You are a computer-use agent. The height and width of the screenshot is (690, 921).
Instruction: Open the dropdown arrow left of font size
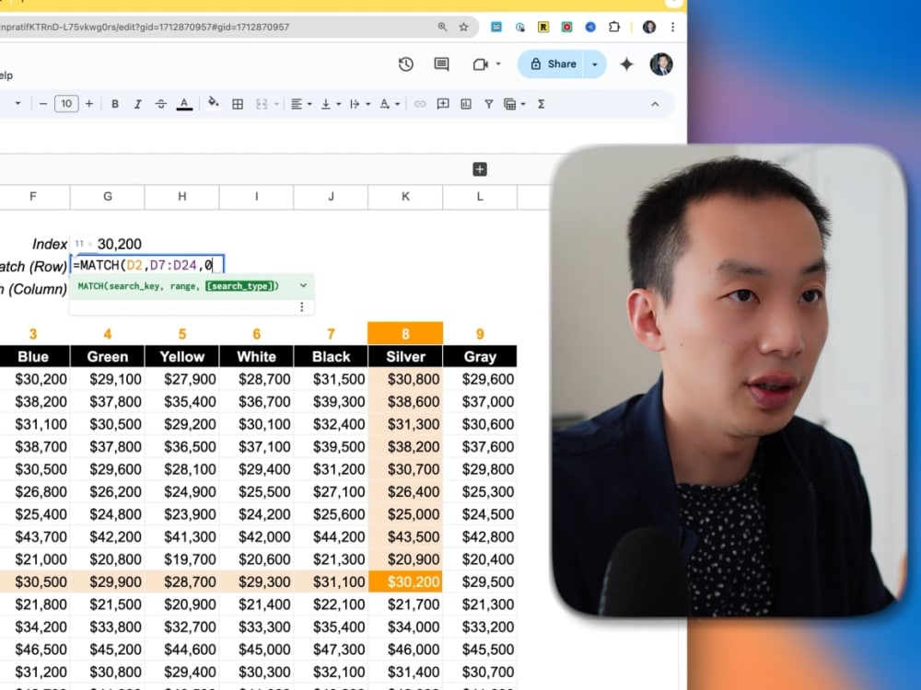click(17, 104)
